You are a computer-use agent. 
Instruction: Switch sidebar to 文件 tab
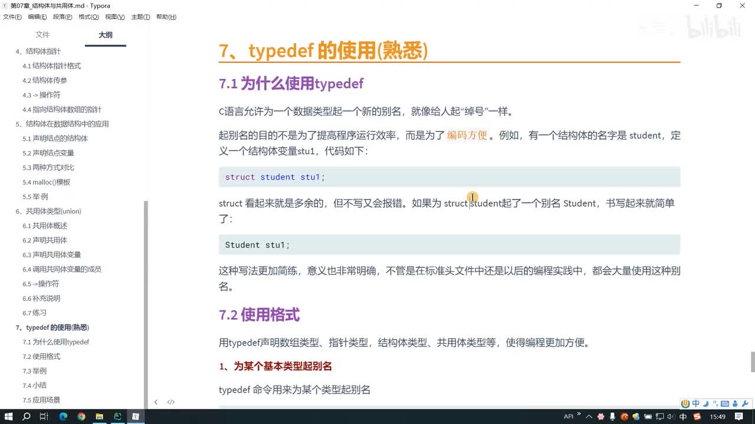pyautogui.click(x=42, y=35)
